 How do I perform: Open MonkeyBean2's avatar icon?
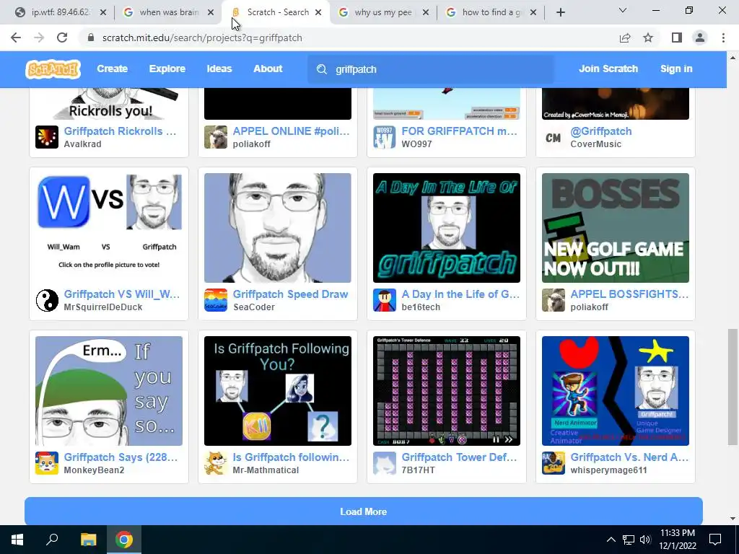tap(47, 463)
